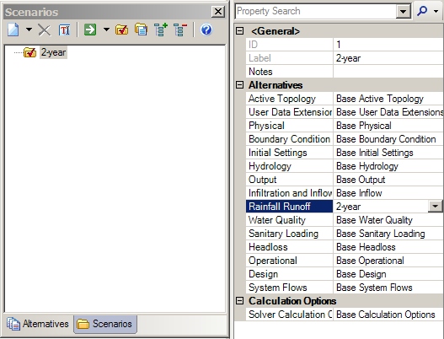Click the Expand All tree icon
Screen dimensions: 444x339
[161, 30]
